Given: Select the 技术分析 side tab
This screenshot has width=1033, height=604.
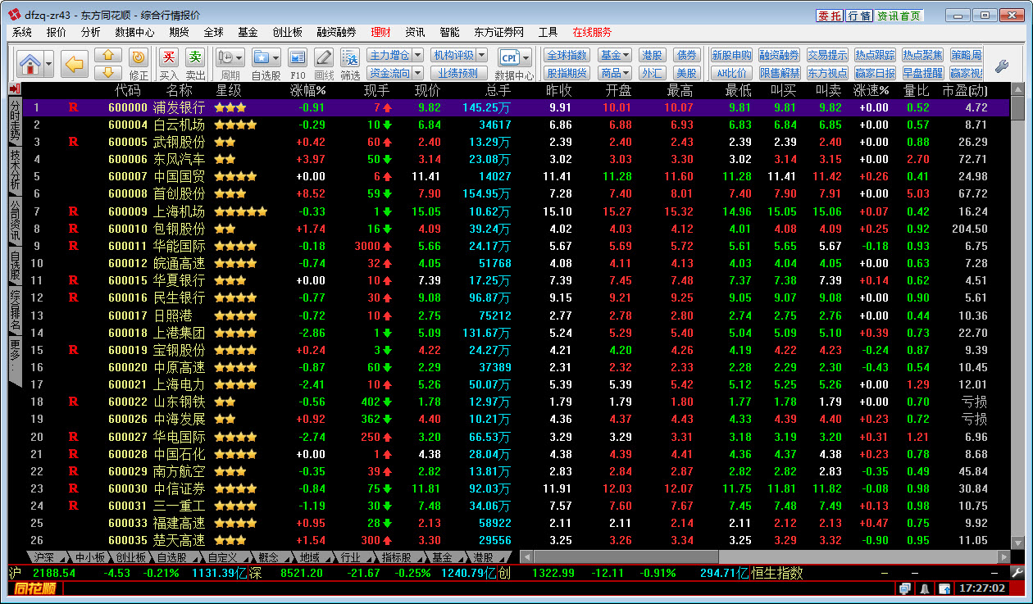Looking at the screenshot, I should 15,170.
